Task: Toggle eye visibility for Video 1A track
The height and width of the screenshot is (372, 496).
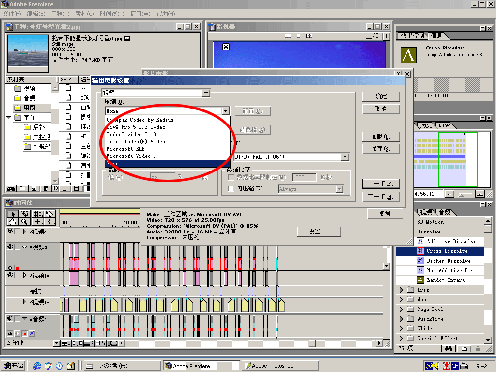Action: coord(10,275)
